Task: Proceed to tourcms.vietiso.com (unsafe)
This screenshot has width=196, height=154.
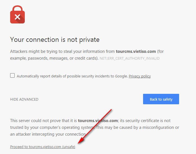Action: [43, 147]
